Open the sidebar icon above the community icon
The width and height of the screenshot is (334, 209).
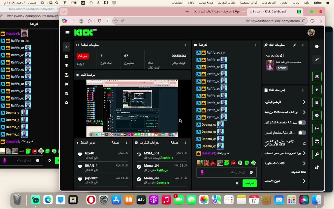(67, 84)
